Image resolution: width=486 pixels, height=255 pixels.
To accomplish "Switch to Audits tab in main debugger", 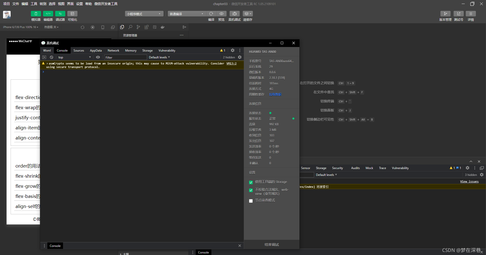I will tap(355, 168).
